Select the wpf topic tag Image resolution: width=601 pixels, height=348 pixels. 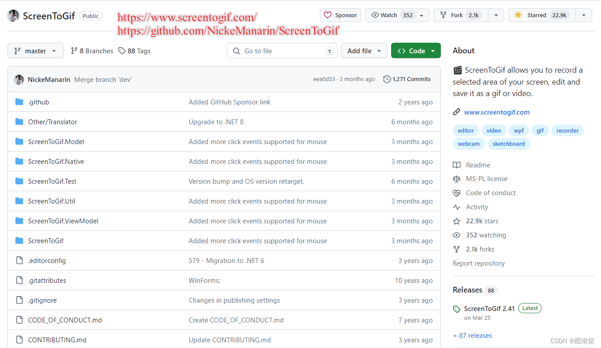point(519,130)
